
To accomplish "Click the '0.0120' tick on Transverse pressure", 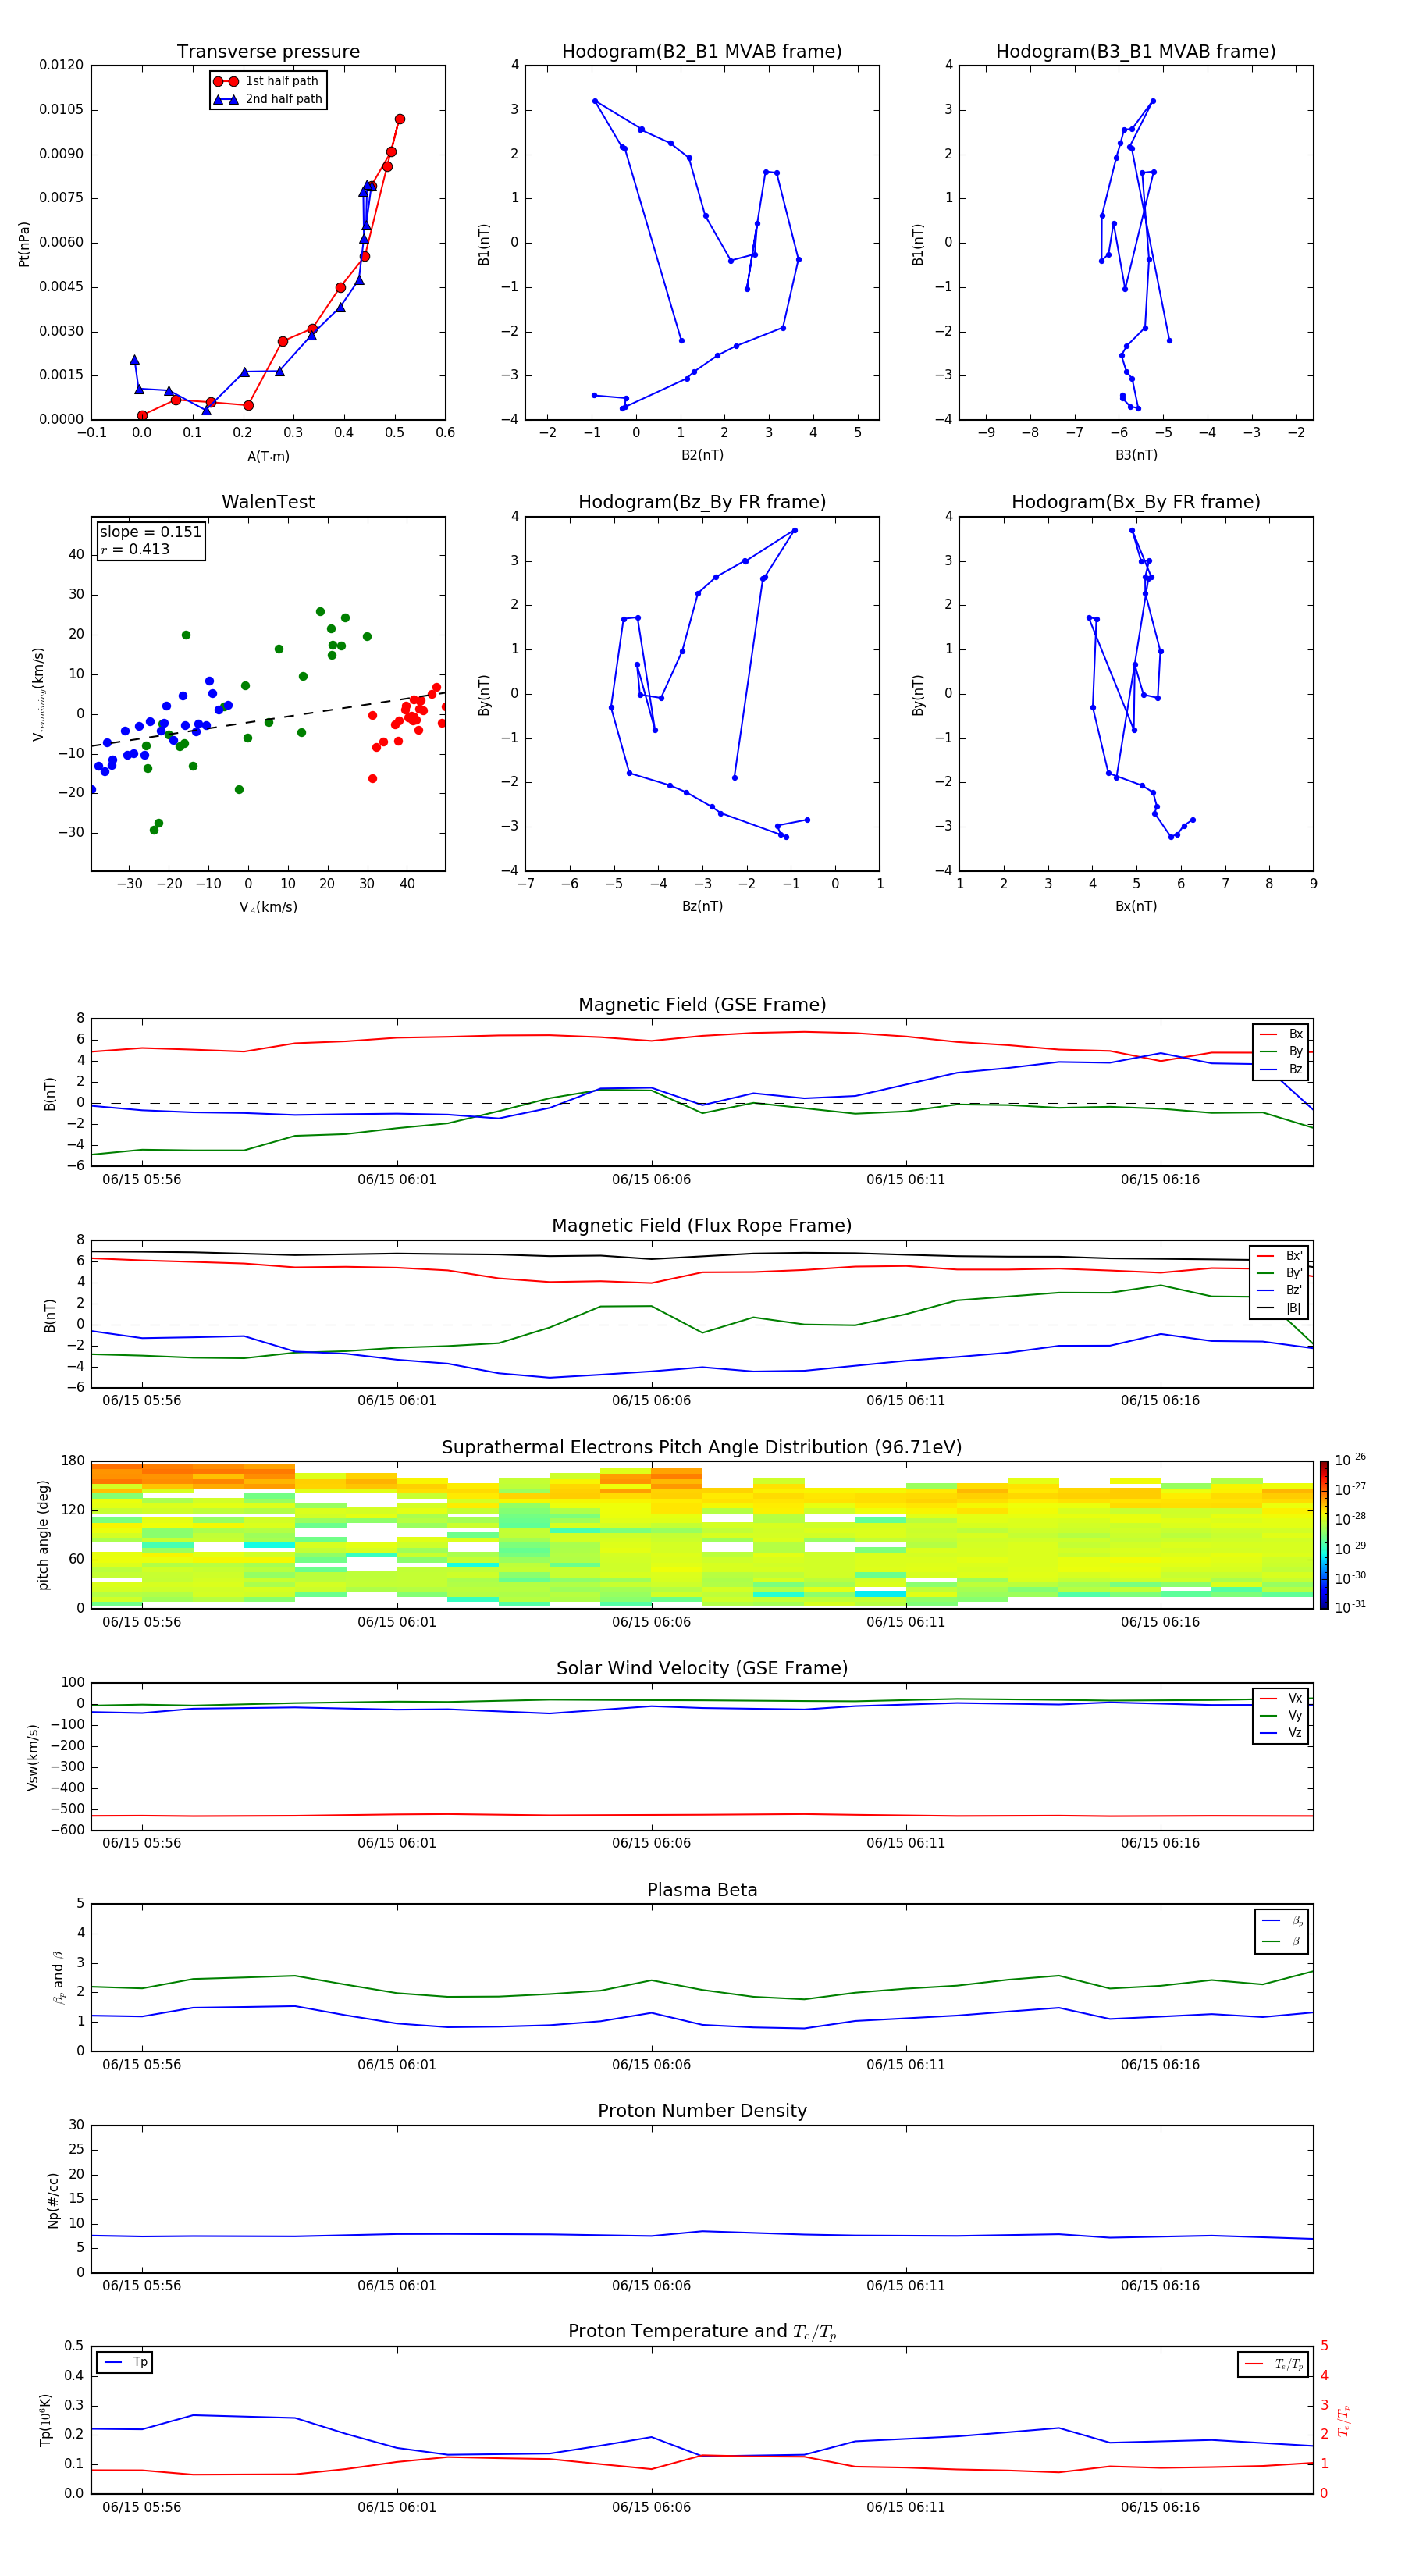I will [x=62, y=65].
